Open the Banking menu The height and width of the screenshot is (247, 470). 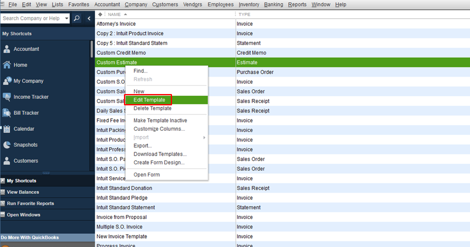click(x=273, y=4)
